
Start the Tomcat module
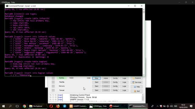(96, 90)
